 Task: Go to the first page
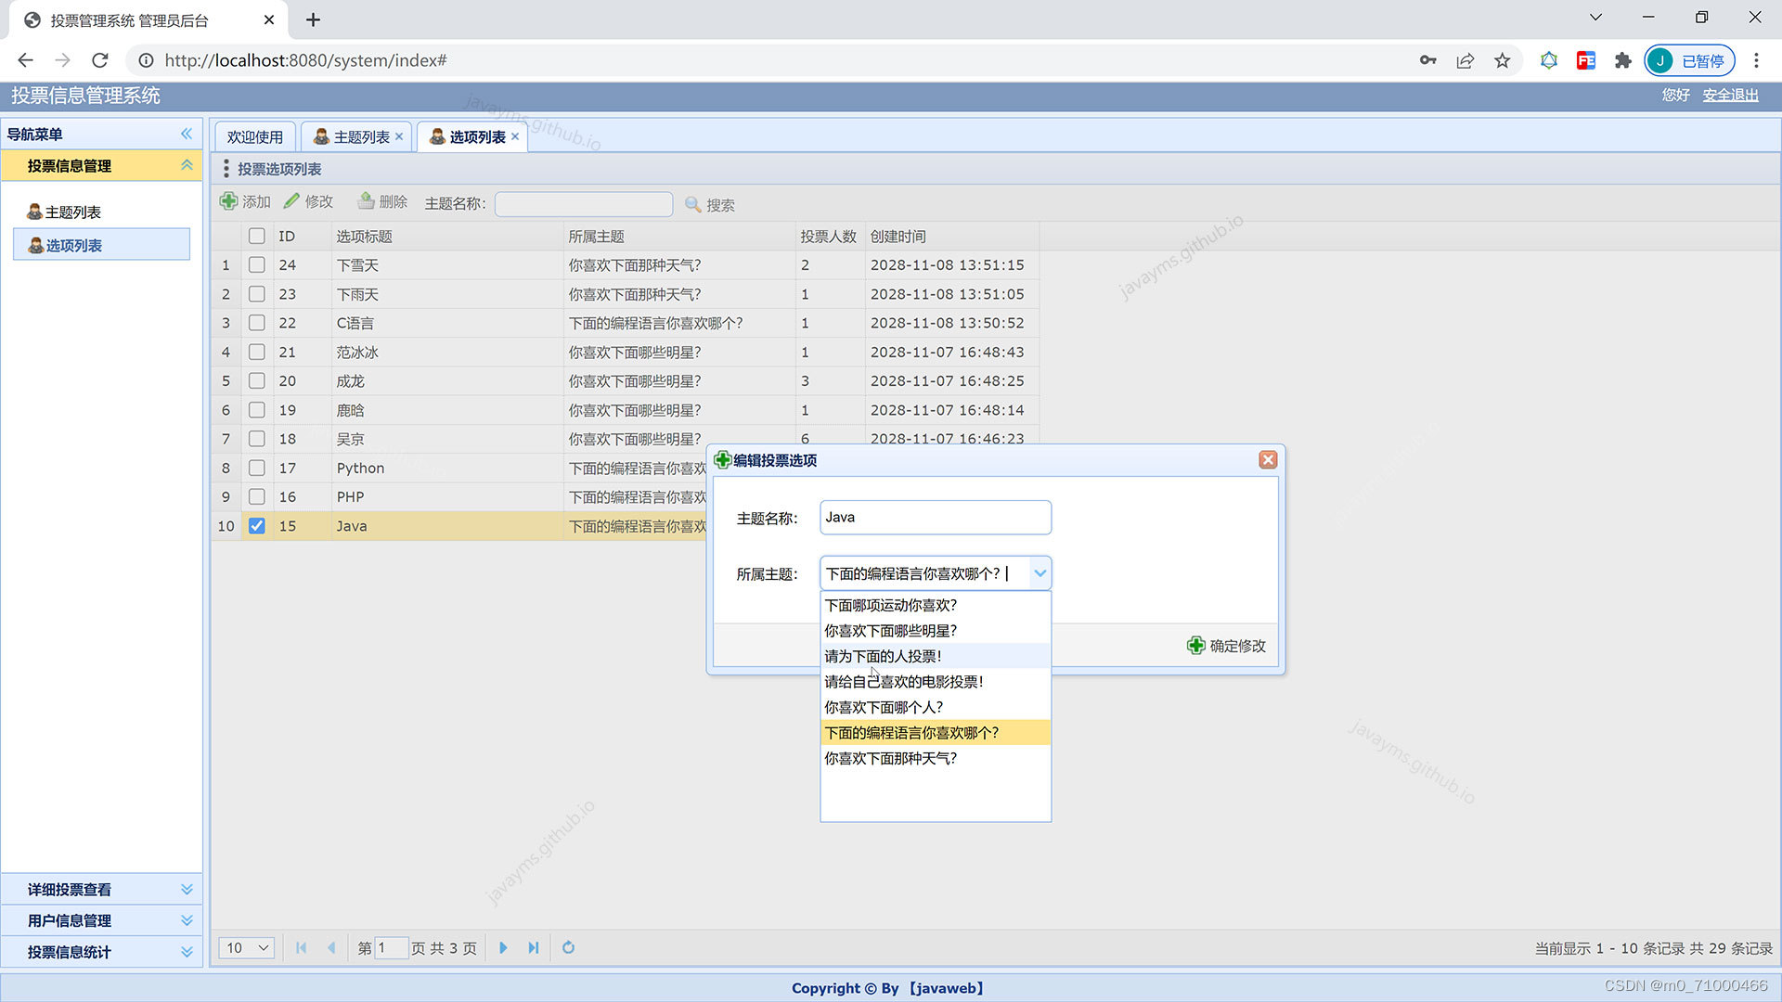(x=301, y=947)
